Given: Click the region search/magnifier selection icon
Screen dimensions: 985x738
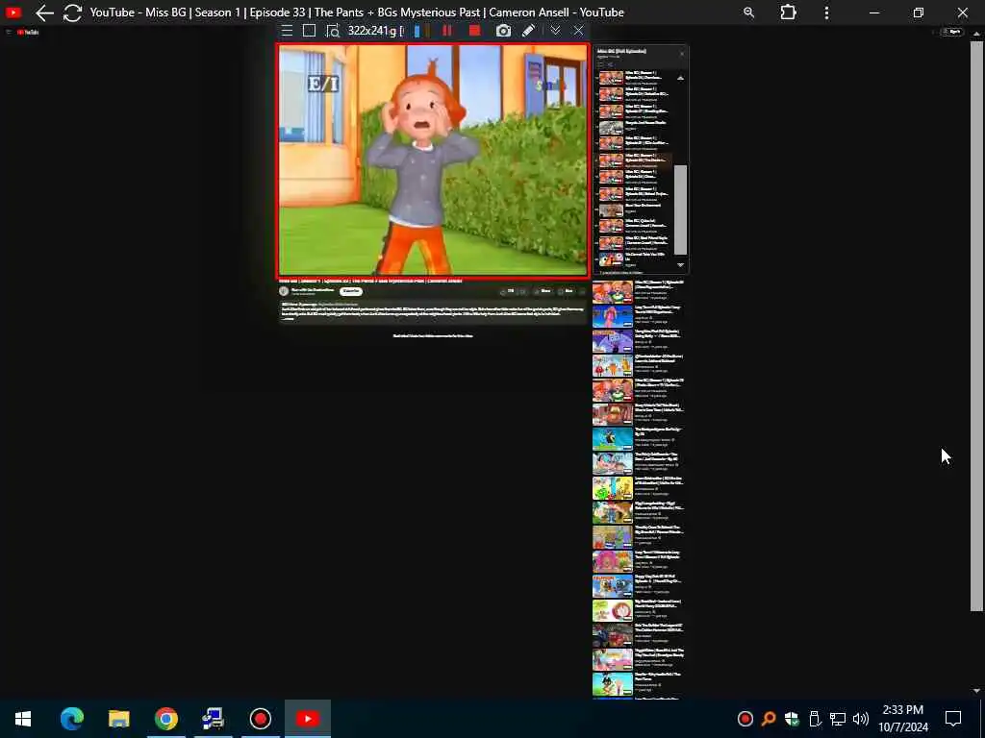Looking at the screenshot, I should 332,31.
